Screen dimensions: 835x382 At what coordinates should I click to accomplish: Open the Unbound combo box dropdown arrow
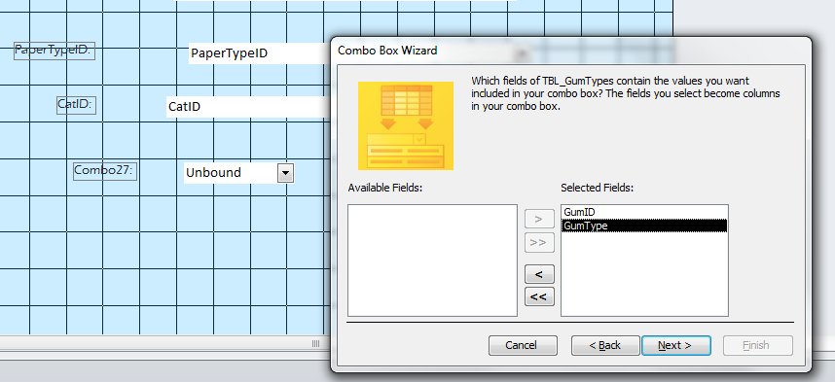(x=285, y=173)
